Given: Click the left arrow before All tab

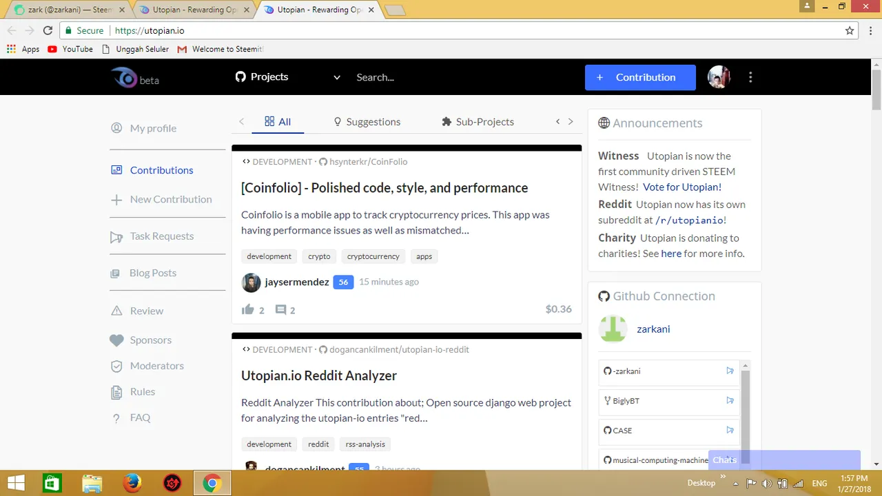Looking at the screenshot, I should [241, 122].
